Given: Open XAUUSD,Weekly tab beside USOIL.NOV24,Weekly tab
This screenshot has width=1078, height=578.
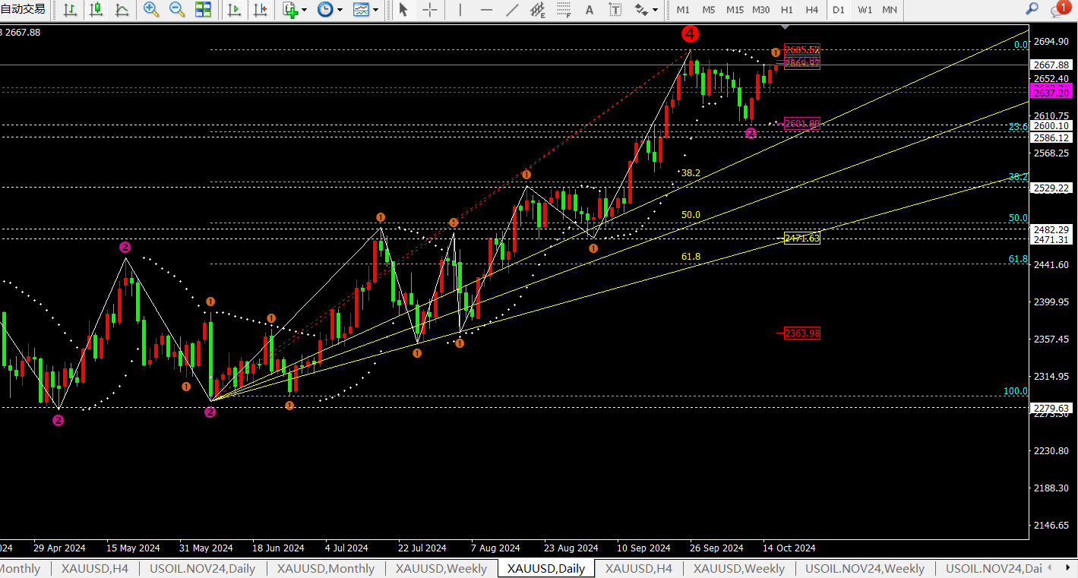Looking at the screenshot, I should click(738, 568).
